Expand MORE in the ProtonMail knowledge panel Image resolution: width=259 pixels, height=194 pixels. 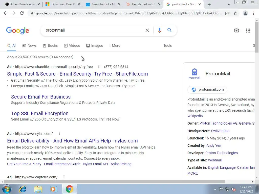coord(192,173)
